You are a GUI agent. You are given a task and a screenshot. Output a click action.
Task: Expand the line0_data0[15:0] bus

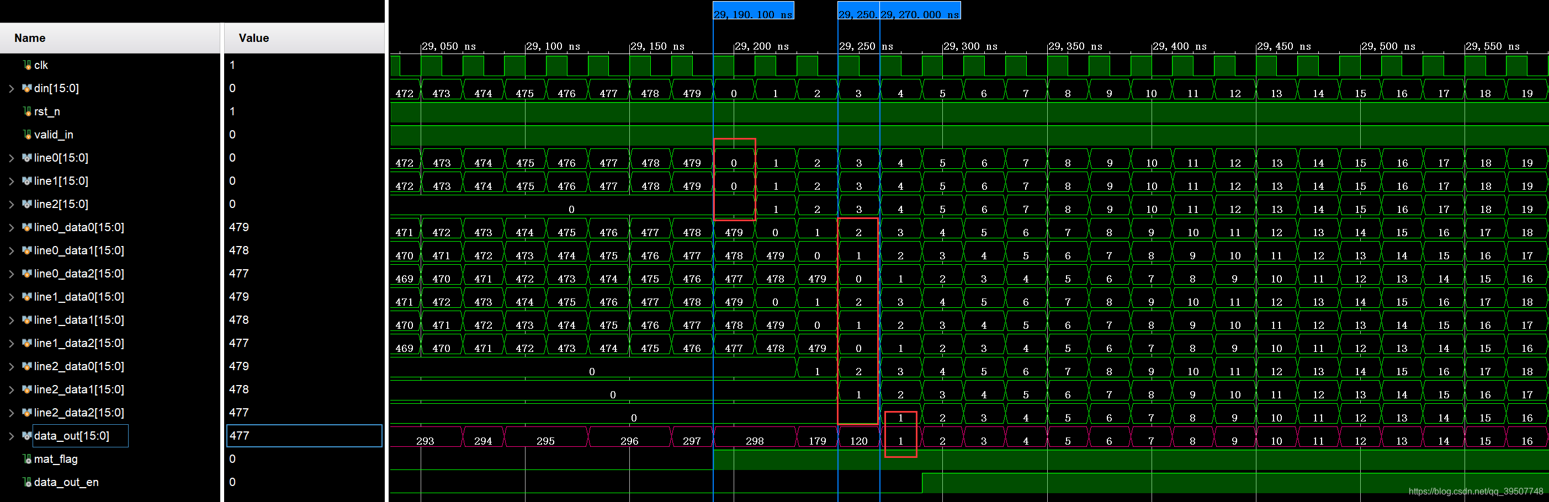coord(12,227)
